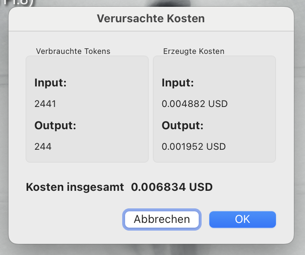This screenshot has width=305, height=255.
Task: Click the blurred background below the dialog
Action: tap(152, 250)
